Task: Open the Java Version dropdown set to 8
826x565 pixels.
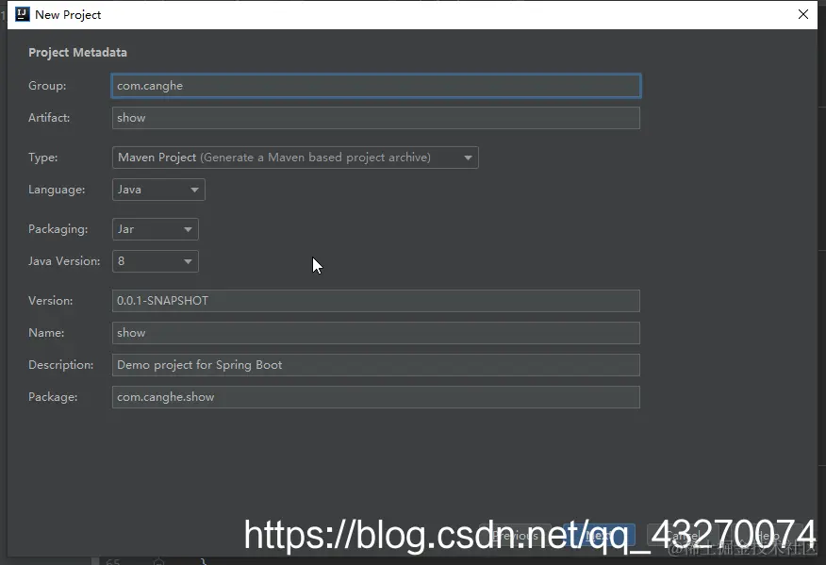Action: tap(156, 261)
